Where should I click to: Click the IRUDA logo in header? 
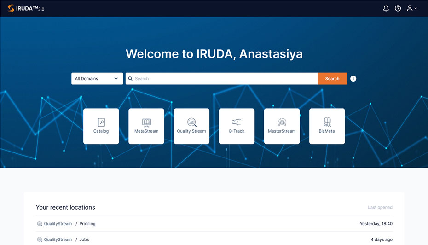click(26, 8)
